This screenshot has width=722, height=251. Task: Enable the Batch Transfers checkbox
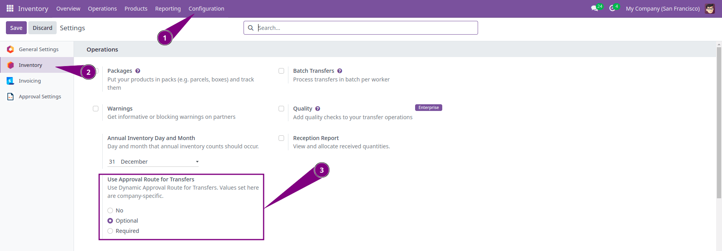pos(281,70)
